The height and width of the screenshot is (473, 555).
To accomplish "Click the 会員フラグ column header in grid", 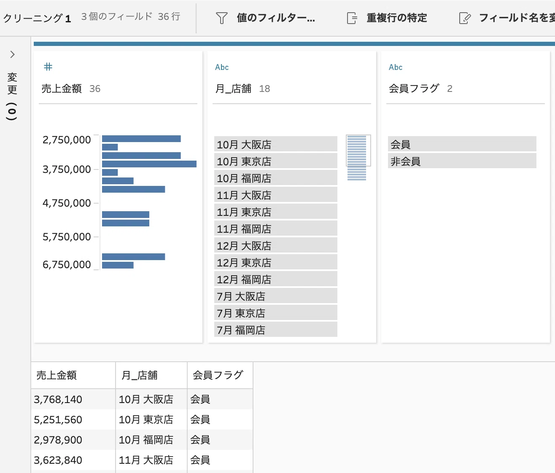I will coord(220,375).
